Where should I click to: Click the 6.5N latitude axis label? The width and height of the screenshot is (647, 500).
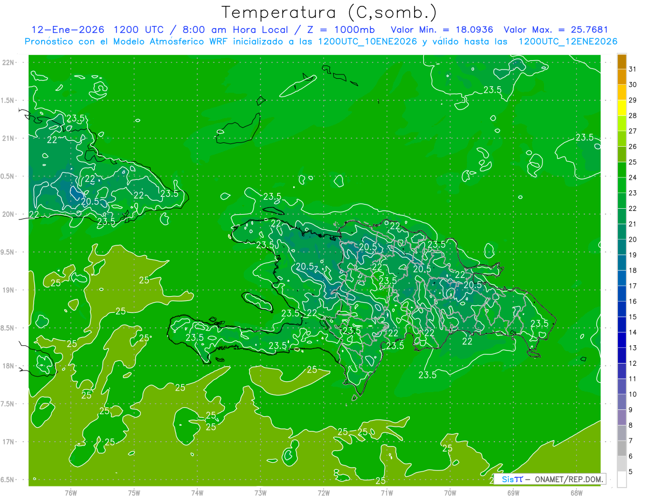click(x=8, y=480)
